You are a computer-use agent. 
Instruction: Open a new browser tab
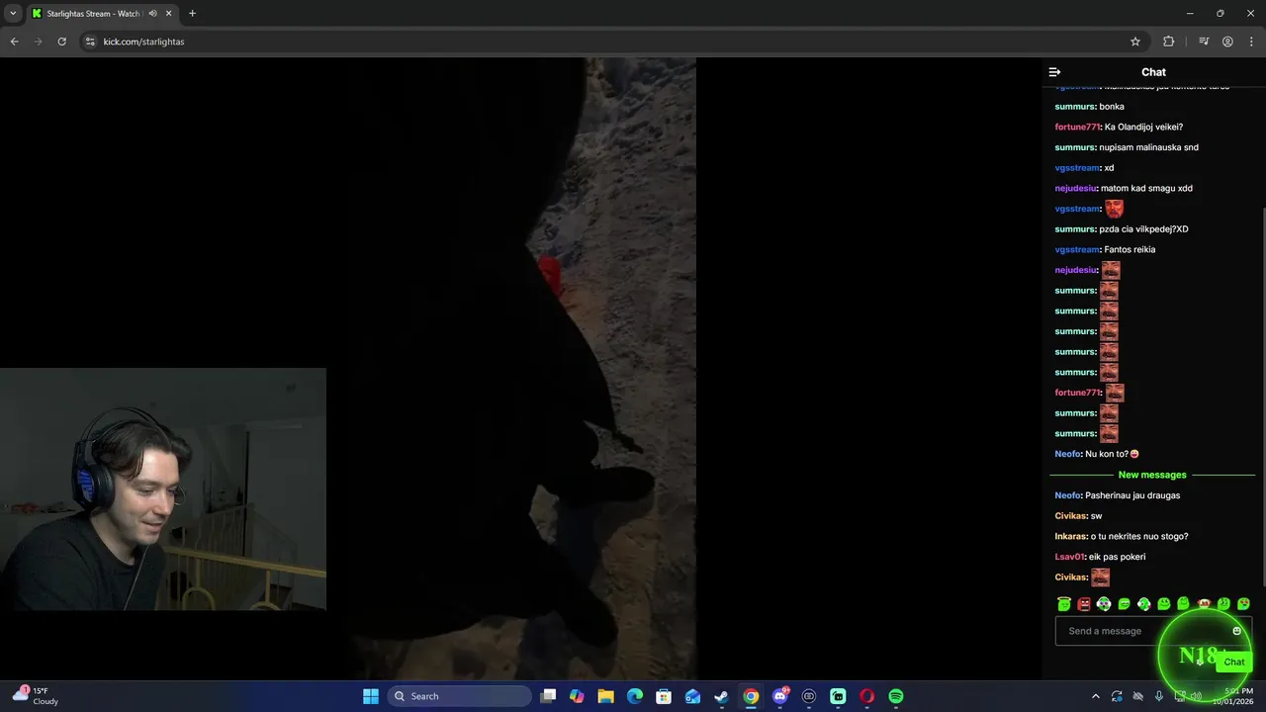coord(192,14)
